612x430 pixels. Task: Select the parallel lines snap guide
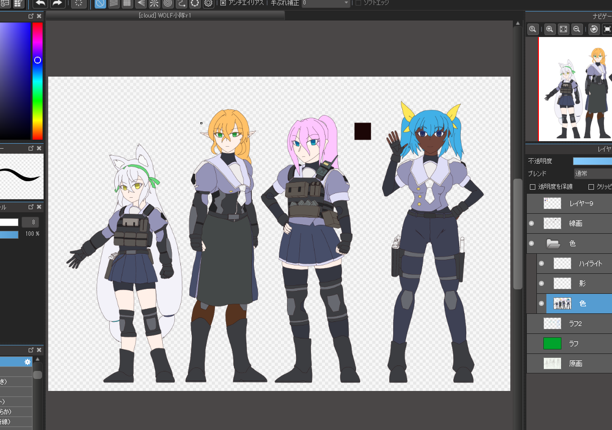click(x=114, y=3)
